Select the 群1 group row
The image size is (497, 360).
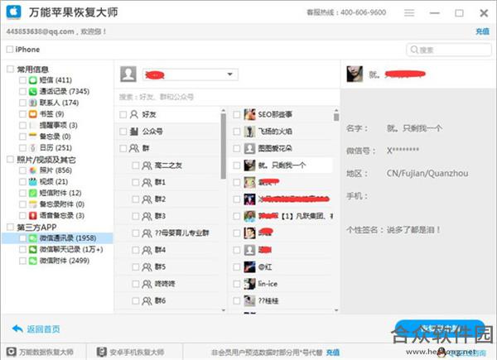[167, 182]
